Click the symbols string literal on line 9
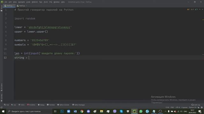Image resolution: width=204 pixels, height=114 pixels. click(54, 45)
